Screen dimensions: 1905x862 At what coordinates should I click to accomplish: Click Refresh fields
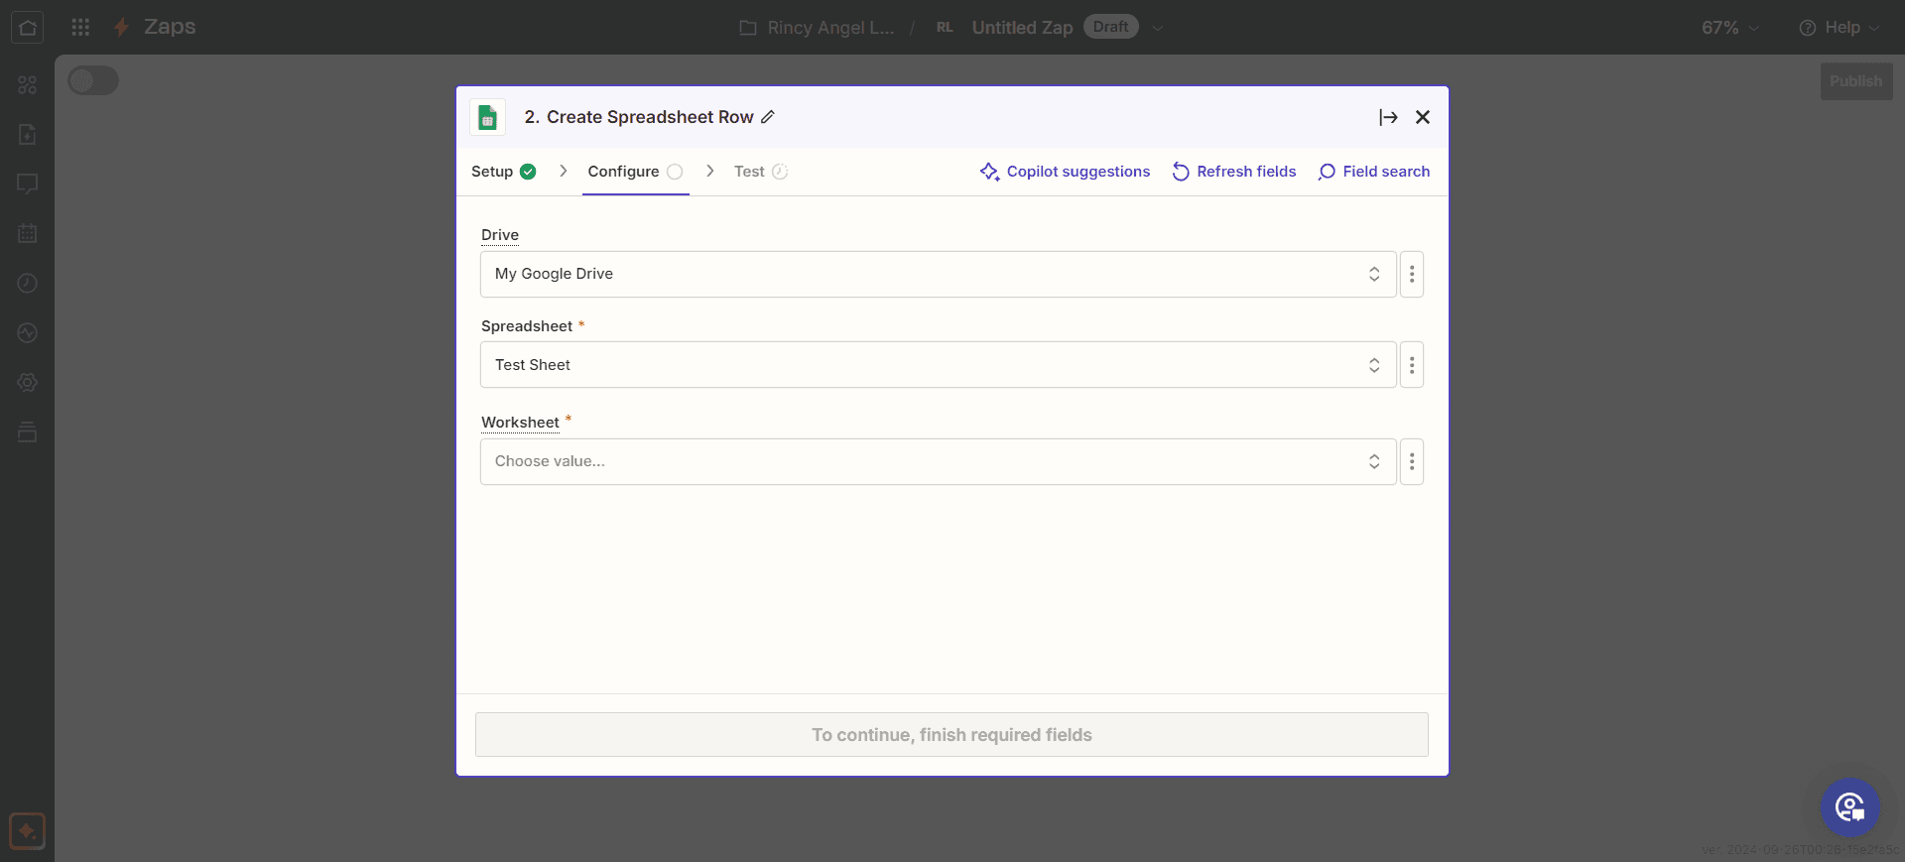point(1234,172)
